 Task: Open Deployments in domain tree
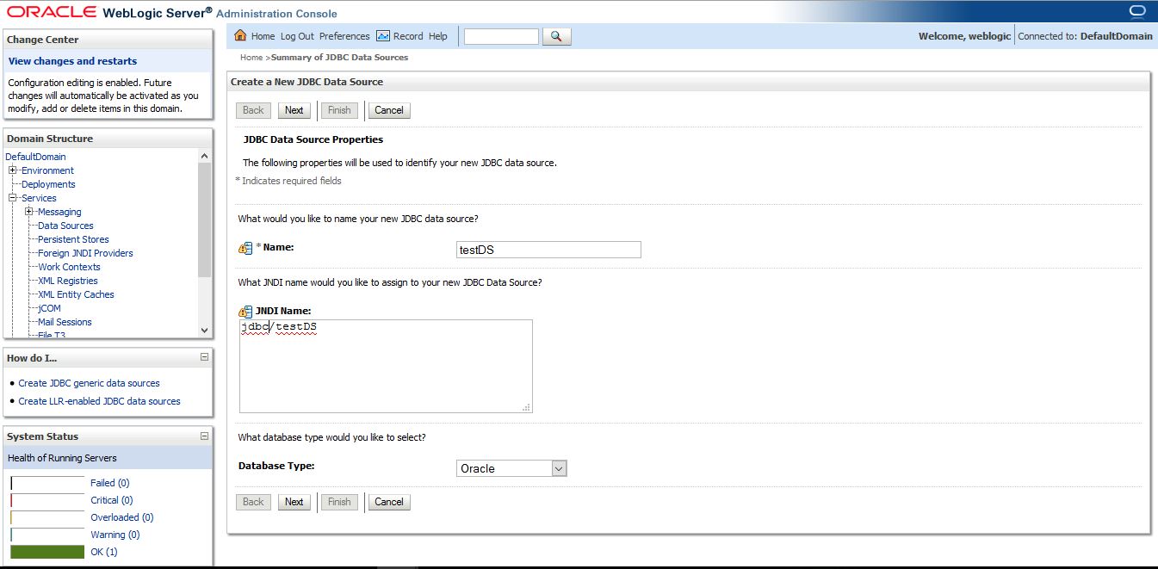click(48, 184)
